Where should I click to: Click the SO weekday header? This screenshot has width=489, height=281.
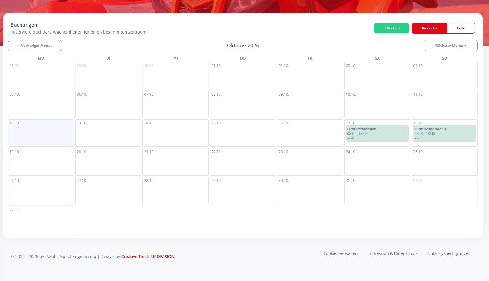click(x=445, y=58)
